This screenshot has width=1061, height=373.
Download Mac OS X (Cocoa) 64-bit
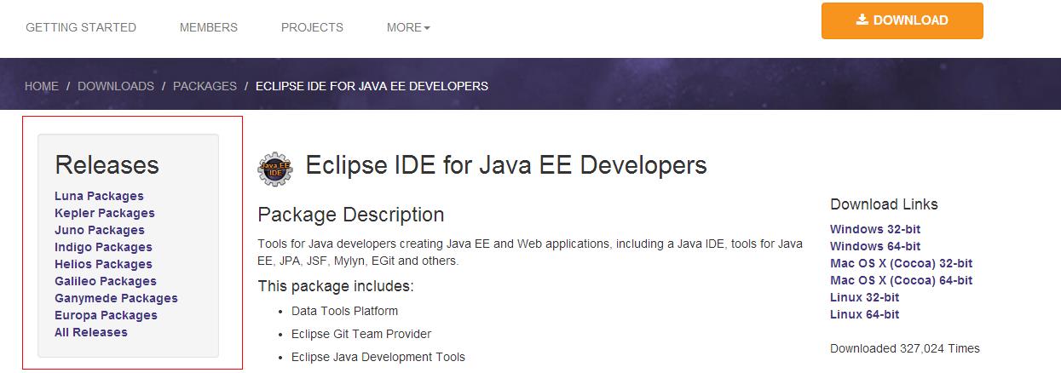[901, 280]
